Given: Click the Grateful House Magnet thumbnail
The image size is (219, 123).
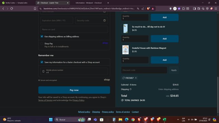Looking at the screenshot, I should [x=126, y=50].
